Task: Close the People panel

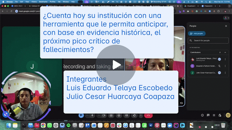Action: coord(226,26)
